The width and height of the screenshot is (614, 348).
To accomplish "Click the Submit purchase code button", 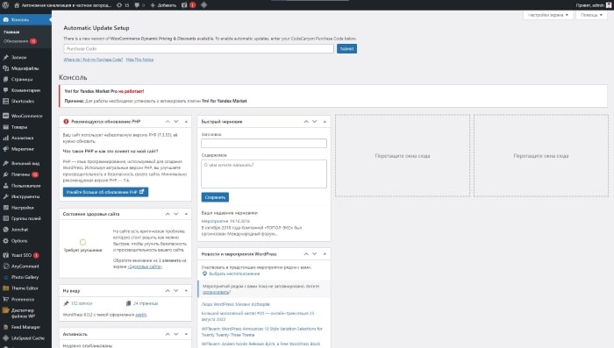I will pos(346,48).
